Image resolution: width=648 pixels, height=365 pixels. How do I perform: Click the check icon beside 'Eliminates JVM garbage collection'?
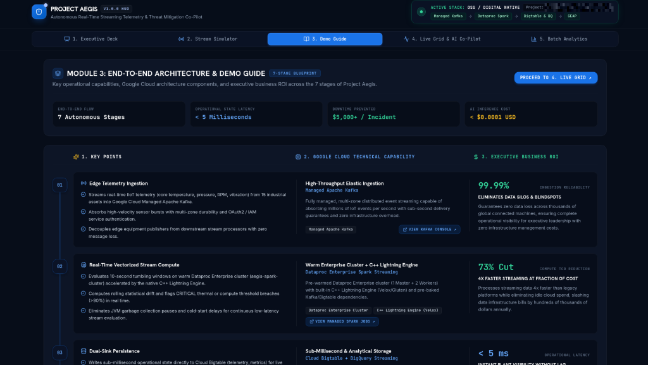click(x=83, y=311)
